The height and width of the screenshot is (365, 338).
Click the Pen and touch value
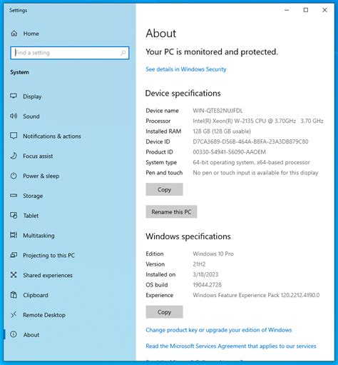pyautogui.click(x=255, y=173)
